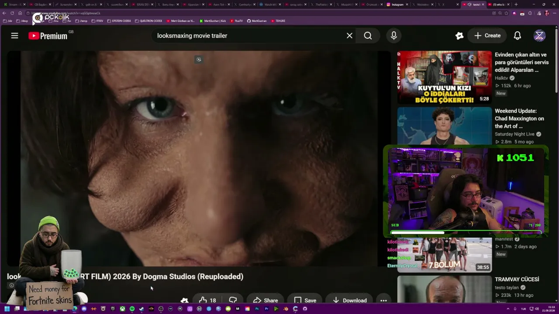Viewport: 559px width, 314px height.
Task: Open Photoshop from the taskbar
Action: pos(257,309)
